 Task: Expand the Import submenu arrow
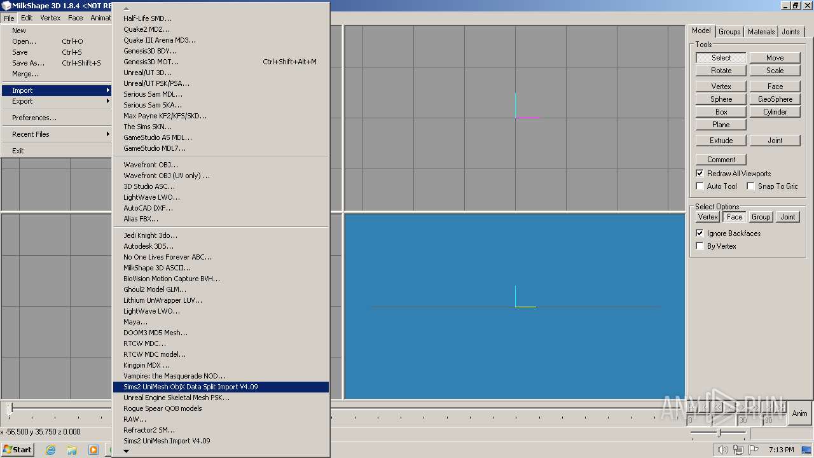click(x=108, y=90)
